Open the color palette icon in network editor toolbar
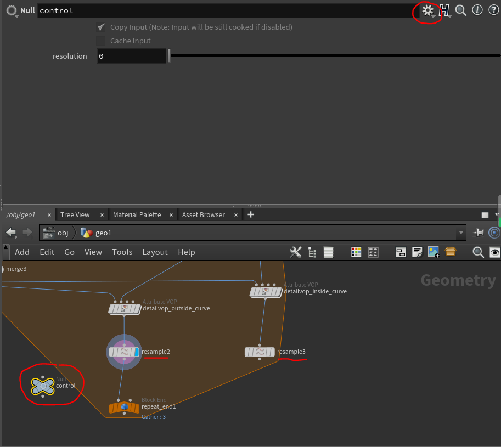The image size is (501, 447). coord(356,252)
